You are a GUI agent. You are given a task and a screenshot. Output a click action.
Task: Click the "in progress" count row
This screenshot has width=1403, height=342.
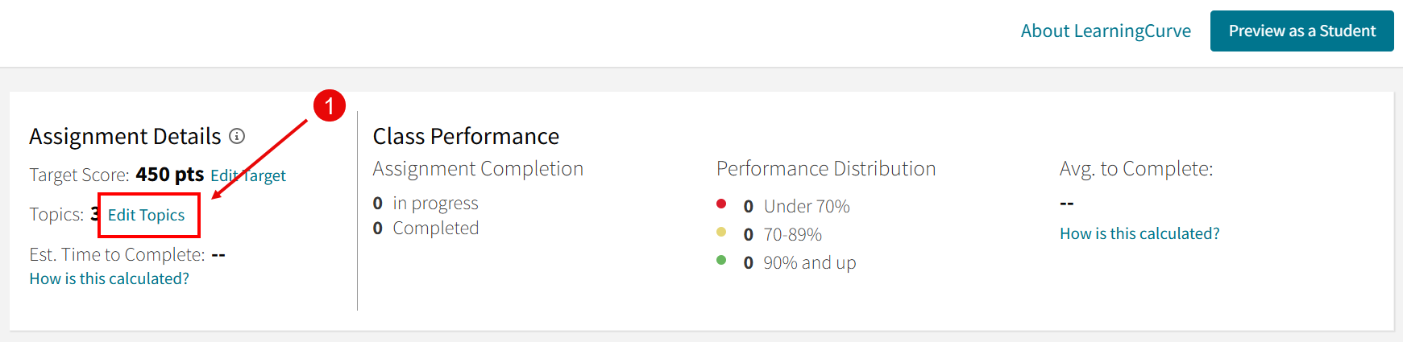point(426,203)
